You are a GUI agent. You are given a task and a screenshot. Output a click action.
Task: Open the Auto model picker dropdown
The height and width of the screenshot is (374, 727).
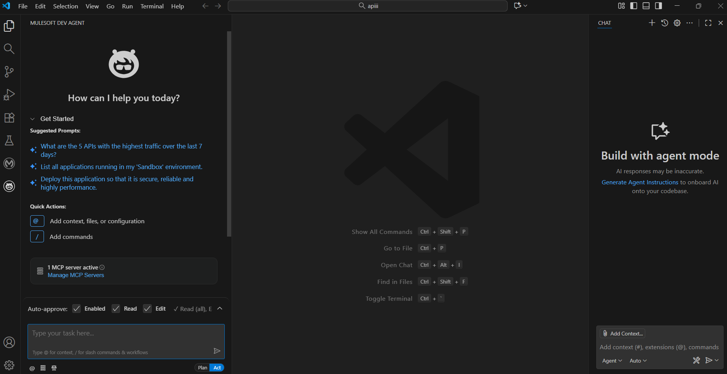[x=638, y=361]
